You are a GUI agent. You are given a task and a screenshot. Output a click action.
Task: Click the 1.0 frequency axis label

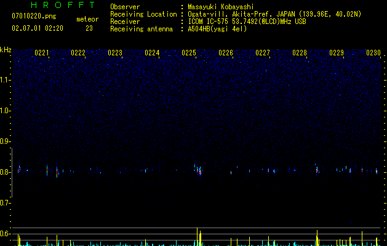[x=5, y=111]
